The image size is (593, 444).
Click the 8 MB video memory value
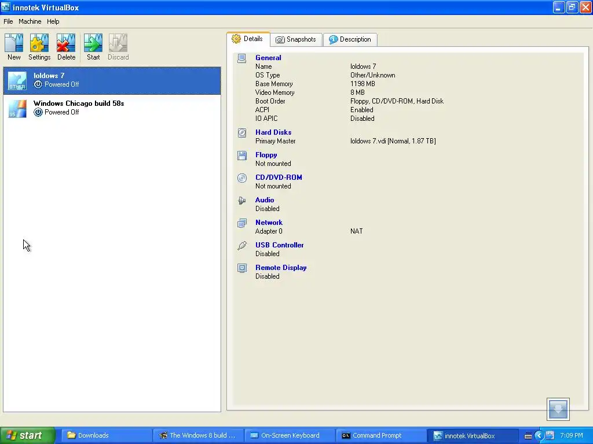357,92
